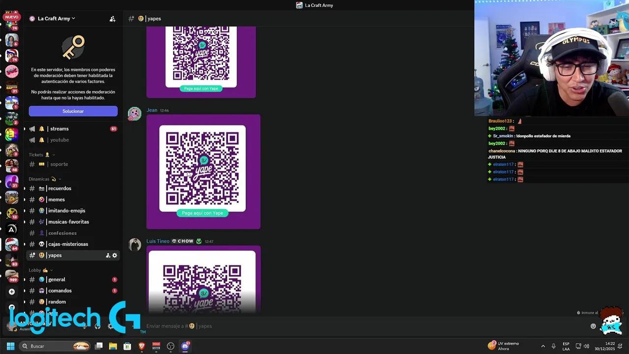
Task: View Jean's Yape QR code image
Action: point(203,172)
